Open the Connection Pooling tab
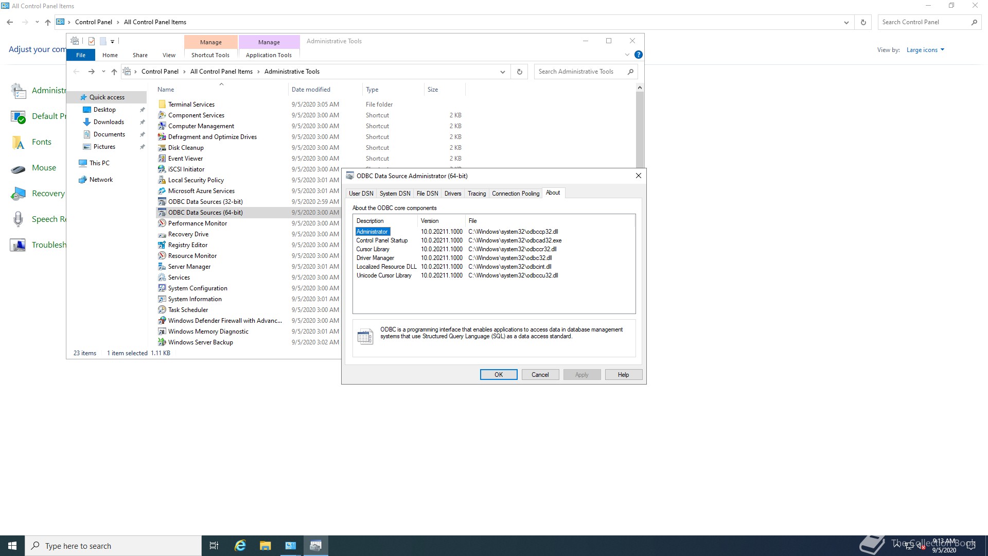Viewport: 988px width, 556px height. pos(515,194)
